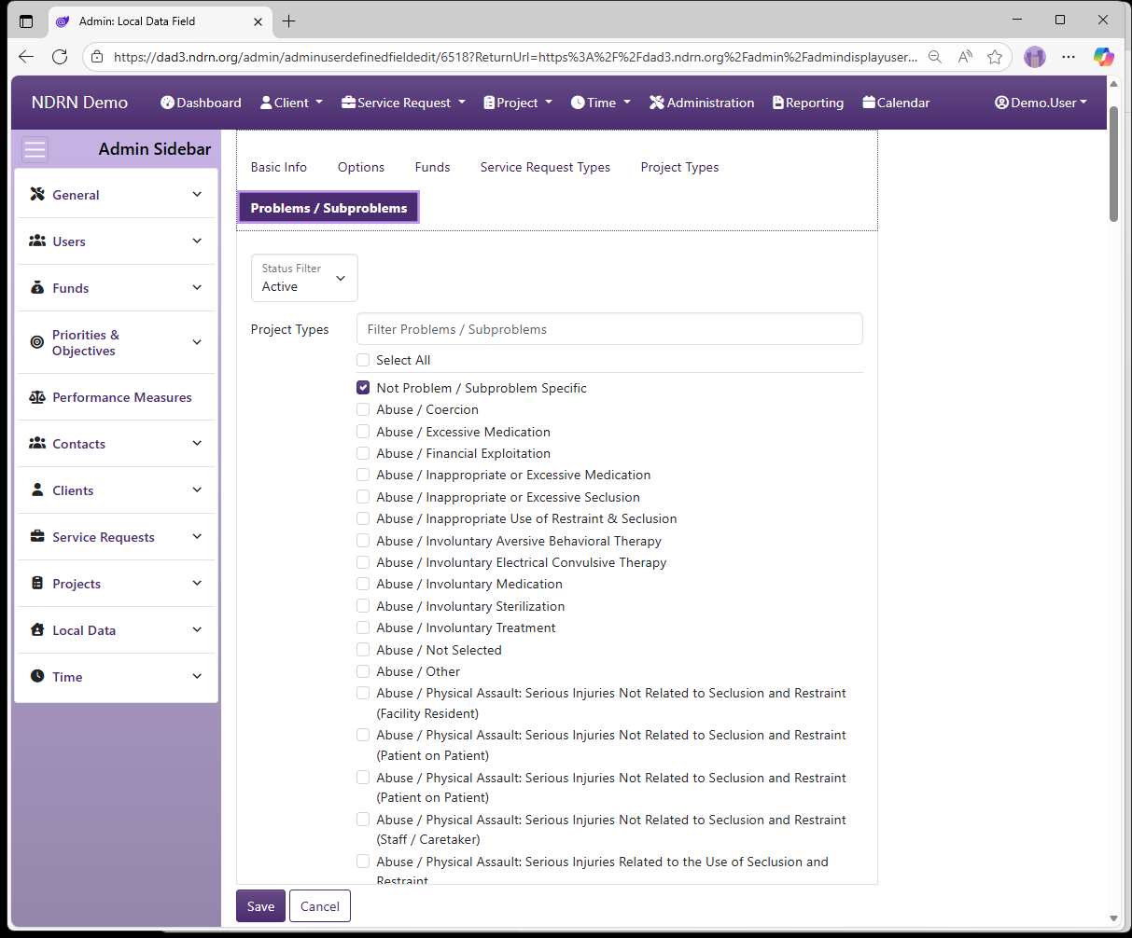Viewport: 1132px width, 938px height.
Task: Uncheck Not Problem / Subproblem Specific
Action: click(363, 387)
